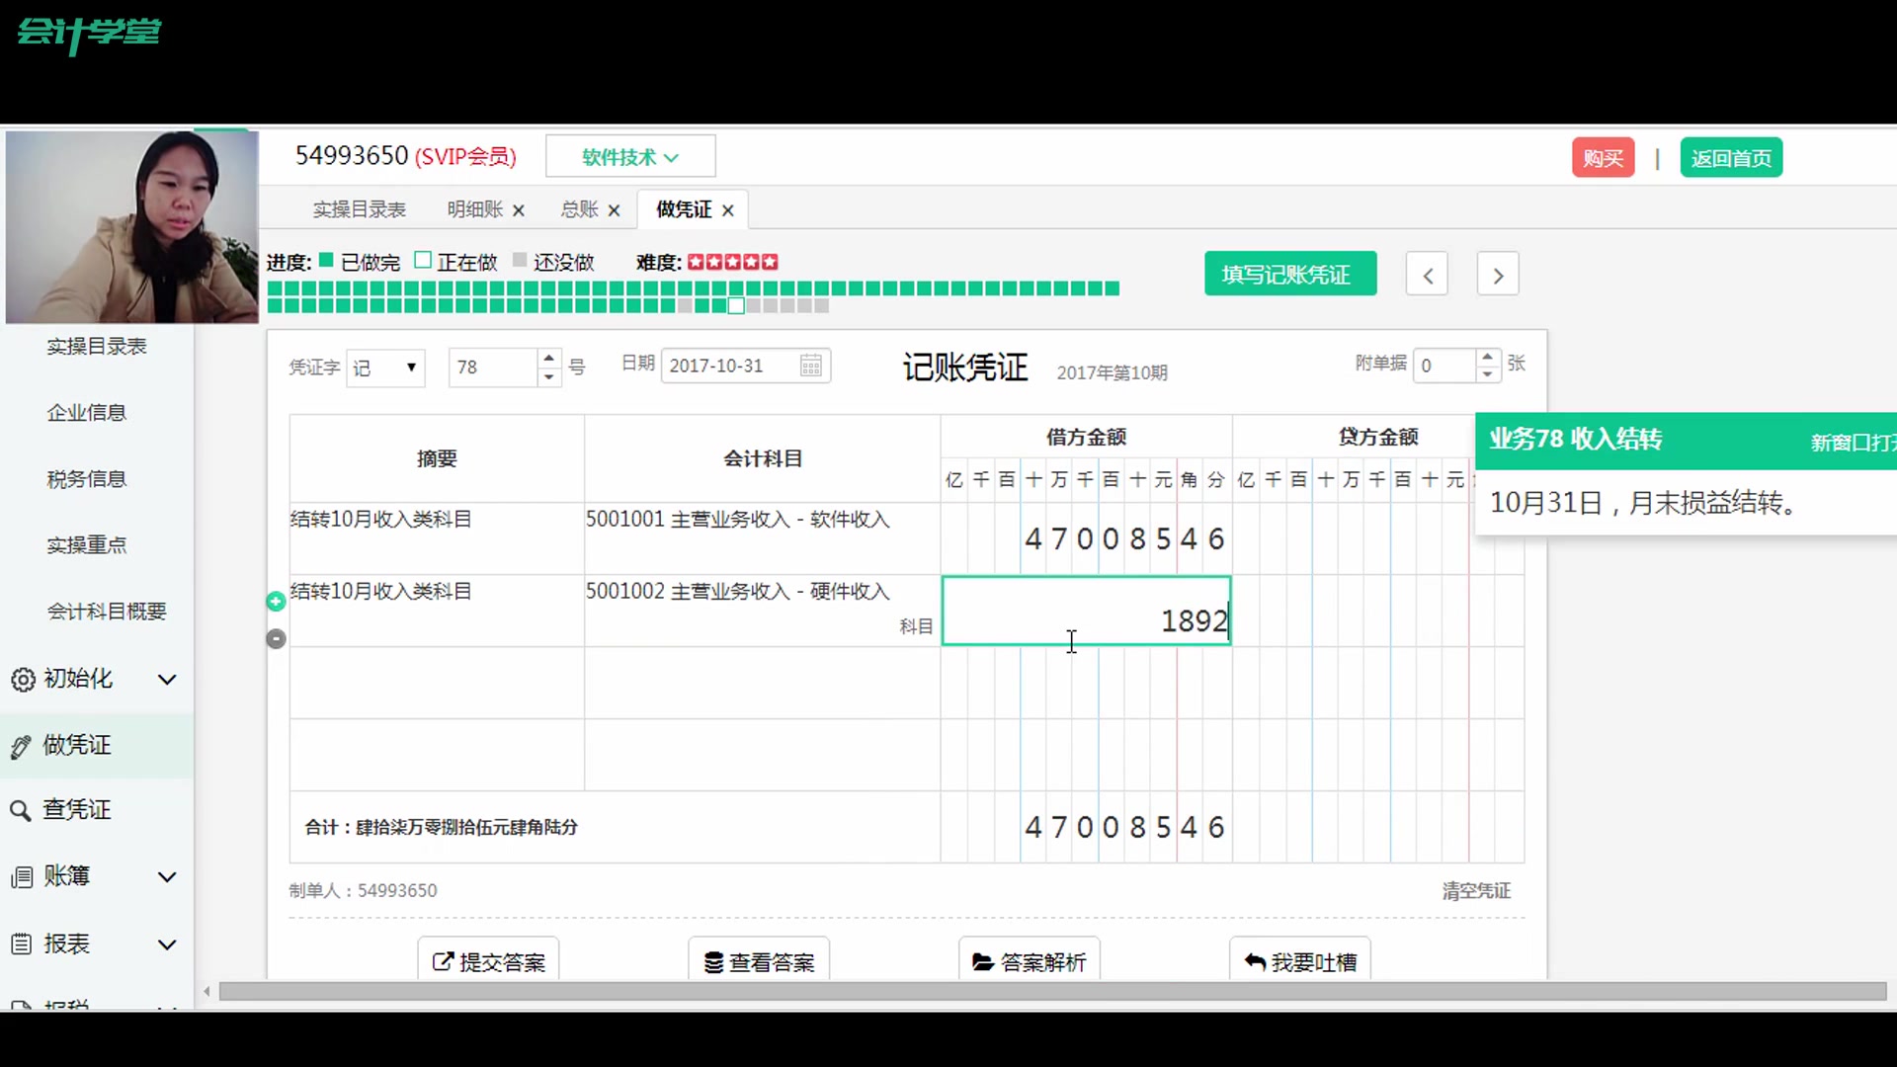Click the current white progress square
1897x1067 pixels.
pos(736,306)
